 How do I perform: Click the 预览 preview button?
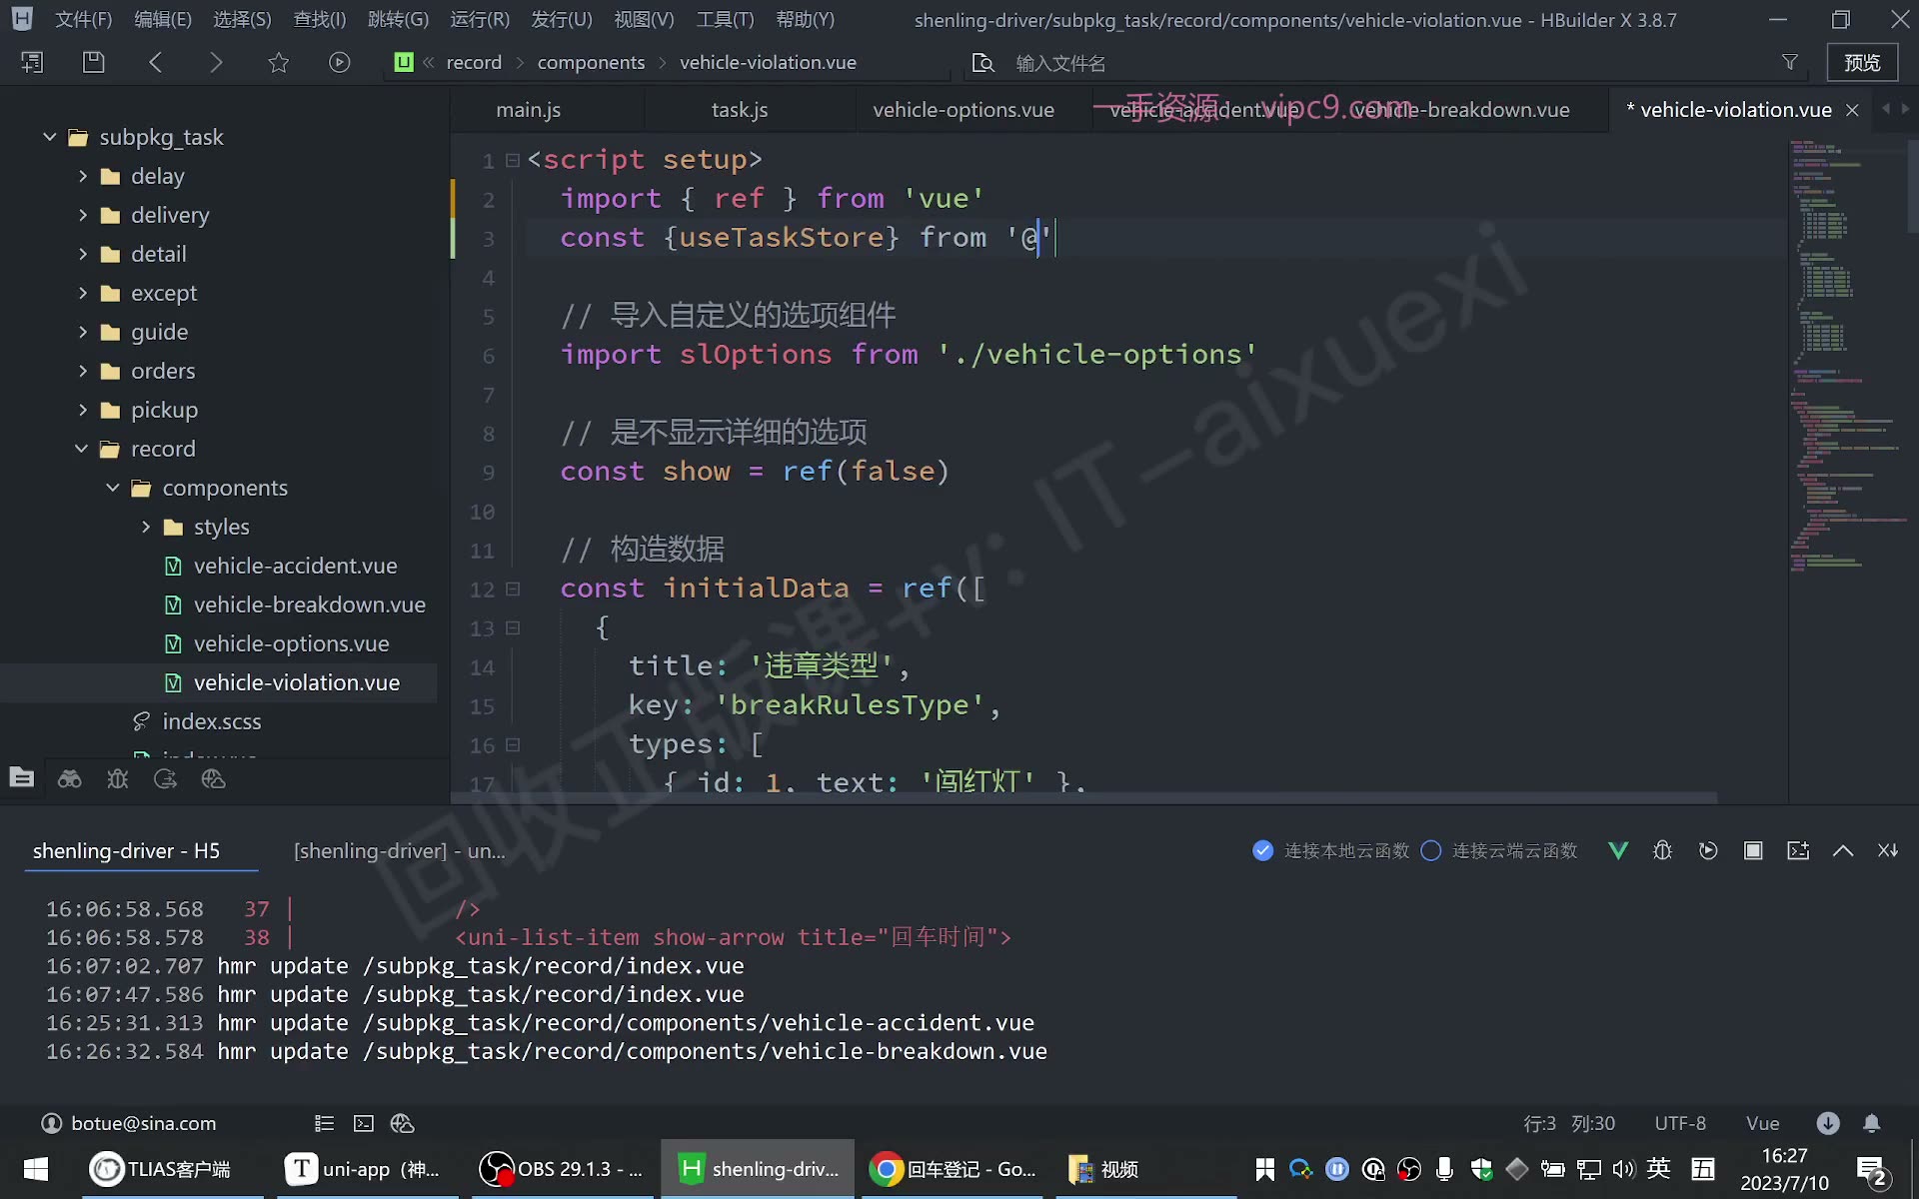1862,62
